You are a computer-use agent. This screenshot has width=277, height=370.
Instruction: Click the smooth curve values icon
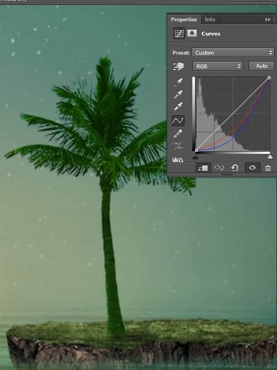178,146
